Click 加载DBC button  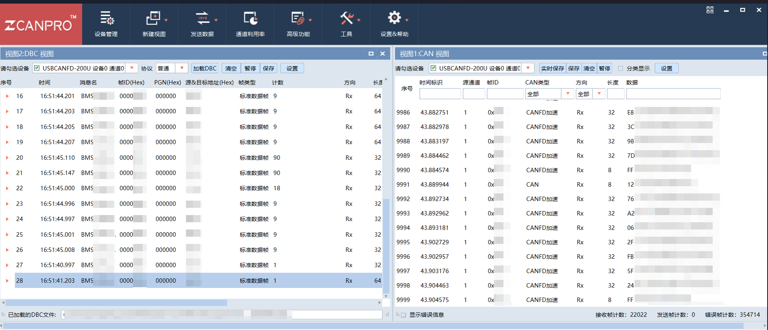coord(205,68)
